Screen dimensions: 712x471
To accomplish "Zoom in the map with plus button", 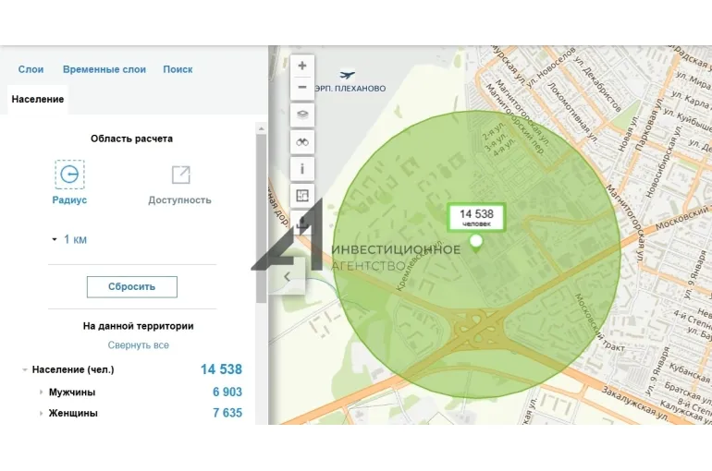I will [302, 66].
